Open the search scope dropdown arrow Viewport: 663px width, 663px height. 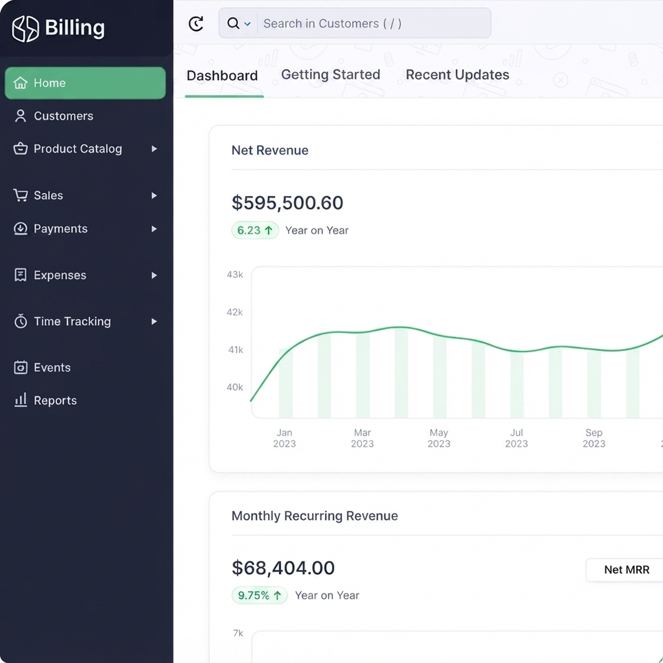(247, 24)
